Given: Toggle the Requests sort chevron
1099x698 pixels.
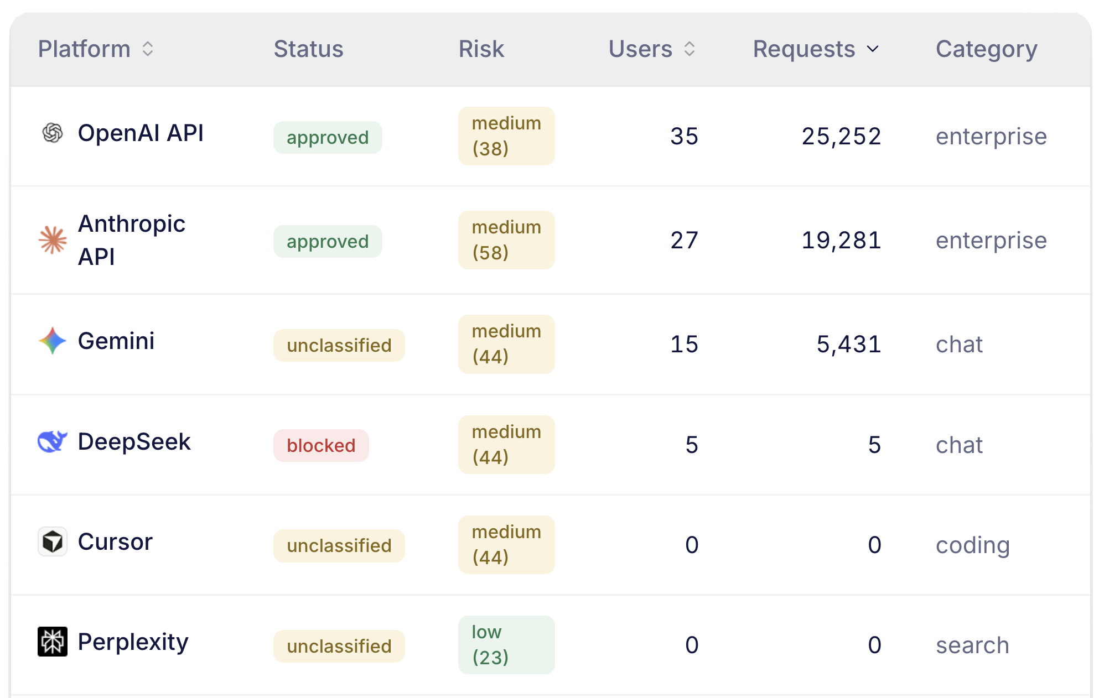Looking at the screenshot, I should point(873,49).
